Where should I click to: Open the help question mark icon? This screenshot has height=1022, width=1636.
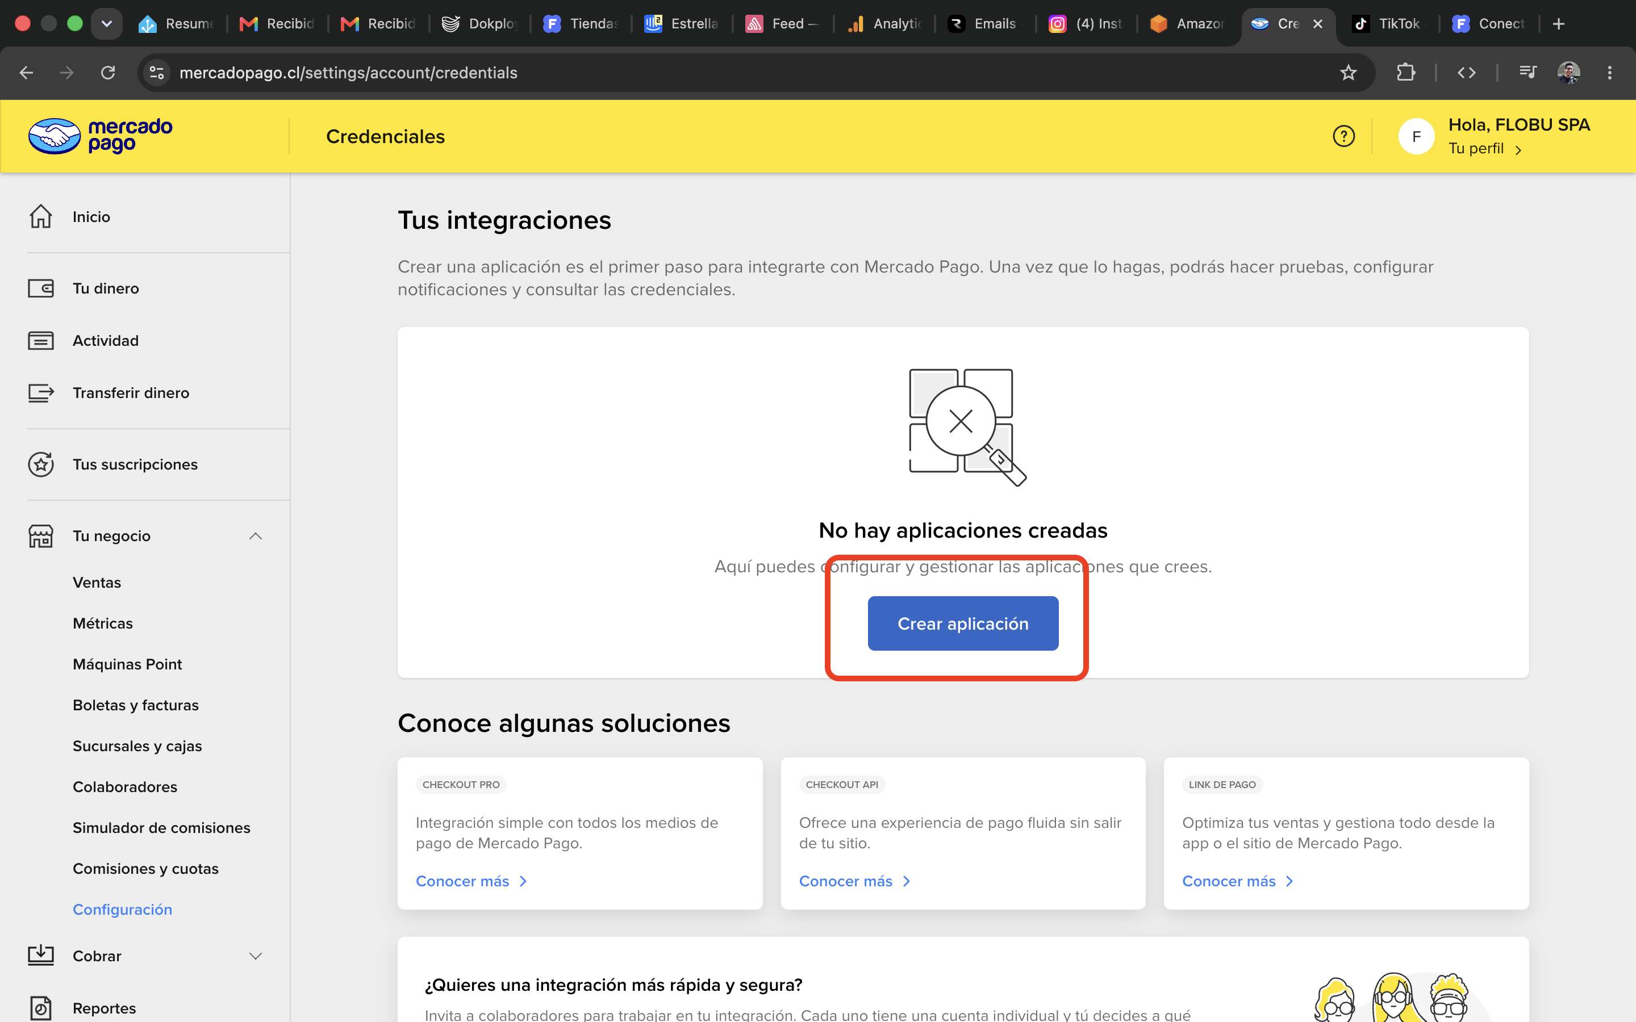tap(1343, 136)
